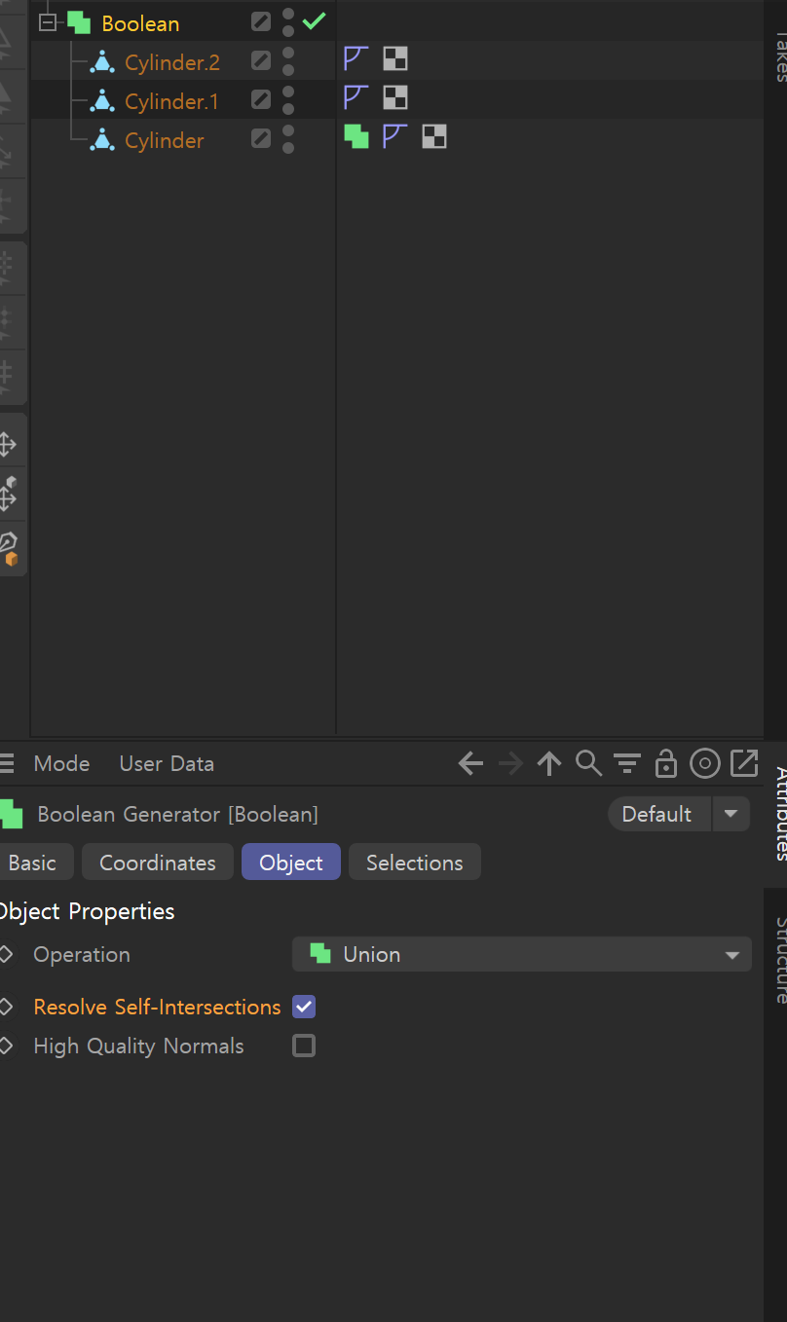Click the Phong tag on Cylinder.2
787x1322 pixels.
[356, 59]
